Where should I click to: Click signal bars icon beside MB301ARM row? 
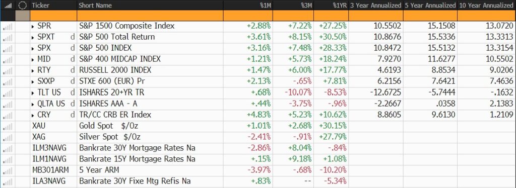click(8, 170)
